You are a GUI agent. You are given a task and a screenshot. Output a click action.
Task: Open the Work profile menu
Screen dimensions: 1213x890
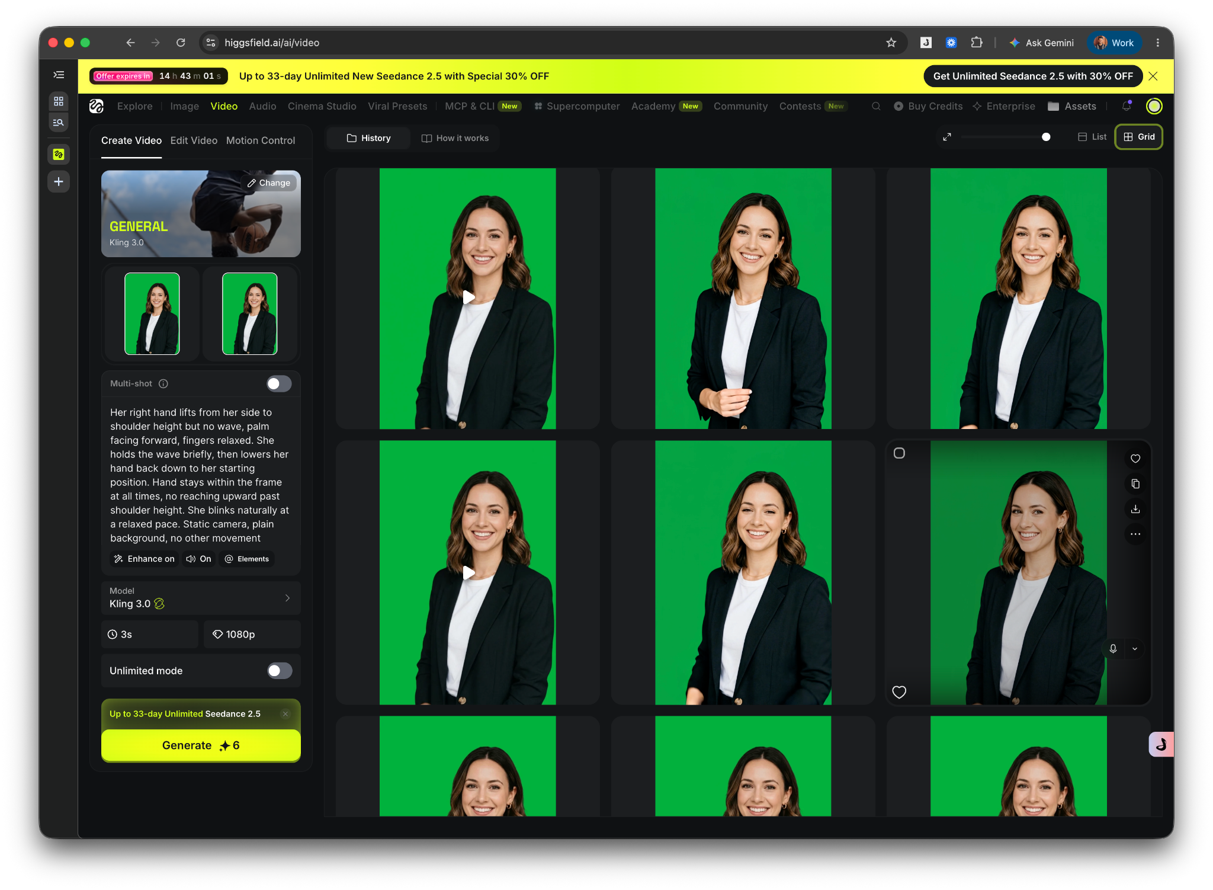(1114, 43)
